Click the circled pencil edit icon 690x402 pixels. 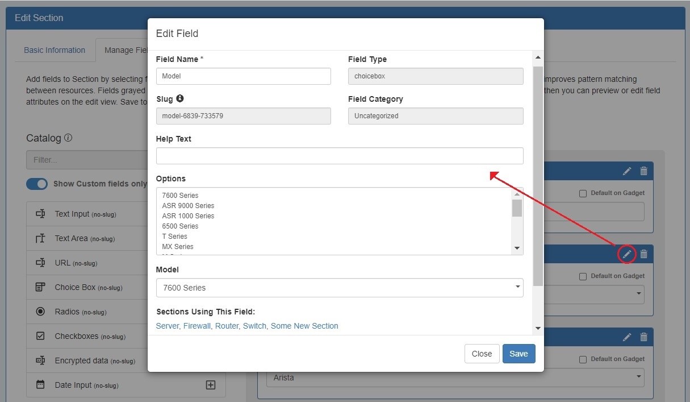[626, 254]
